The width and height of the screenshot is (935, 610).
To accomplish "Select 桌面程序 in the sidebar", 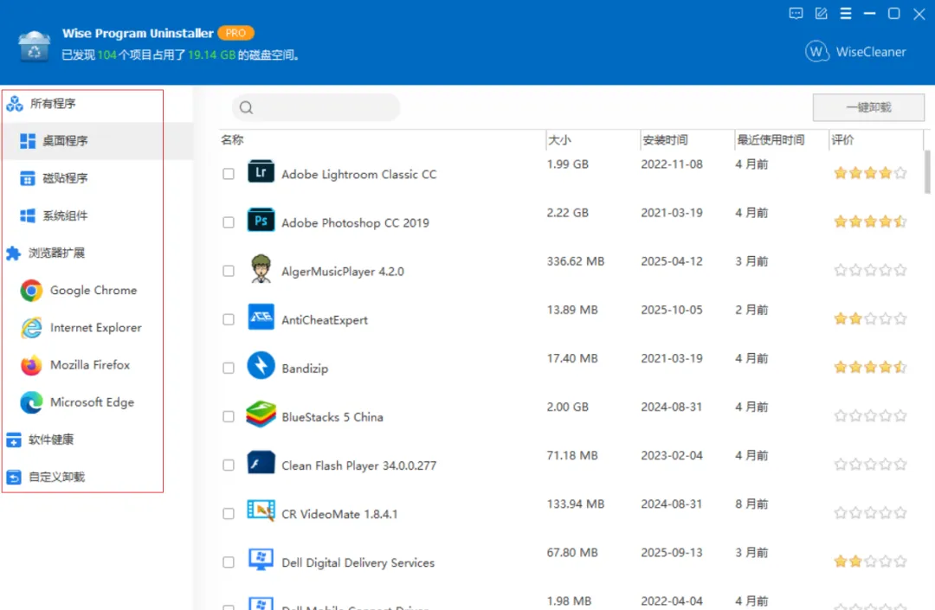I will click(x=97, y=141).
